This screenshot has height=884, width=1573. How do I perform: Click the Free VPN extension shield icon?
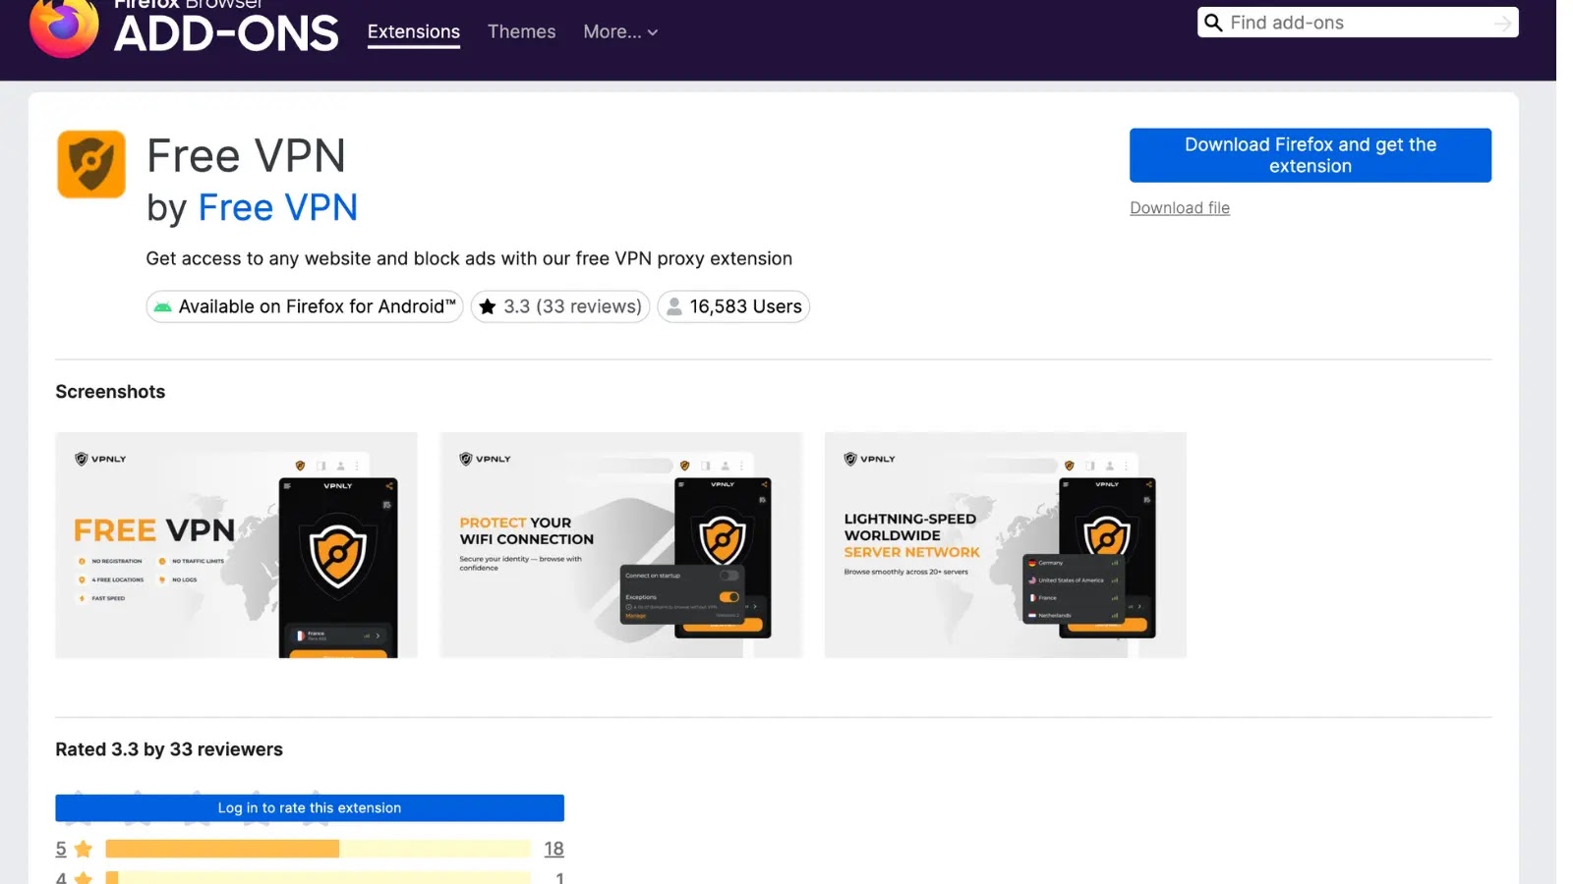(x=90, y=163)
